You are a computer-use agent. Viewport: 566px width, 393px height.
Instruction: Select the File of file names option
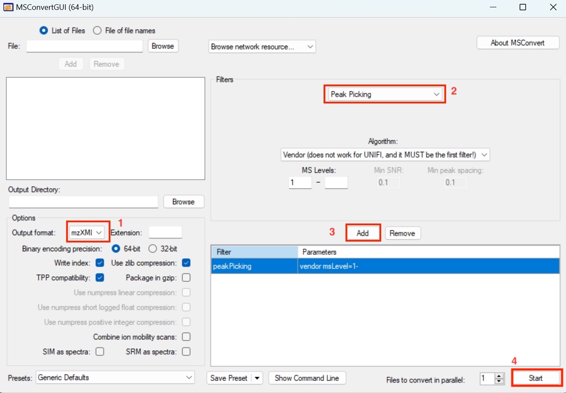98,30
